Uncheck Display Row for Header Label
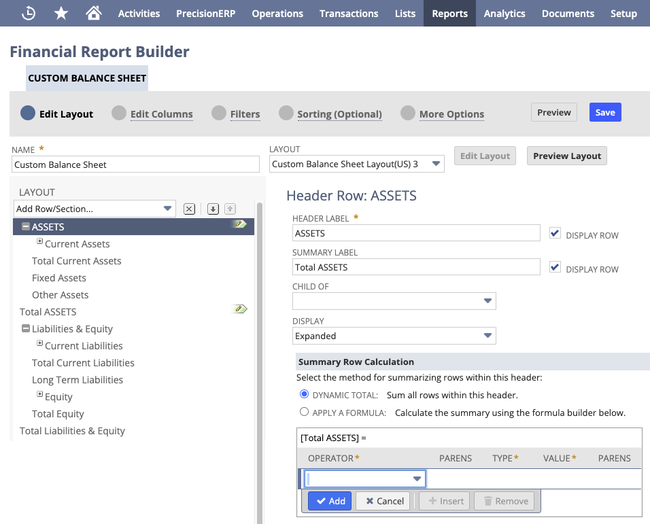The image size is (650, 524). [x=555, y=233]
